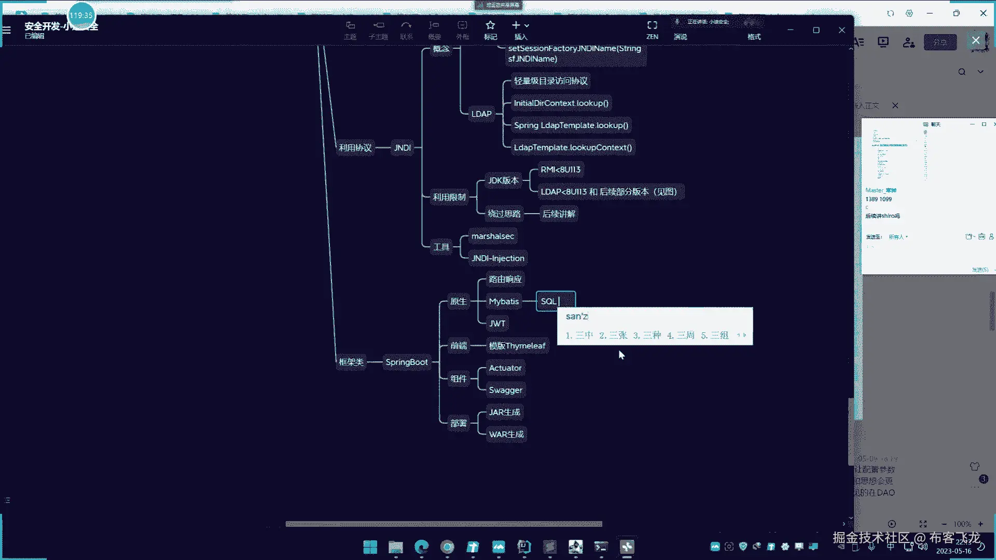Screen dimensions: 996x560
Task: Expand the chevron beside the search icon
Action: (980, 72)
